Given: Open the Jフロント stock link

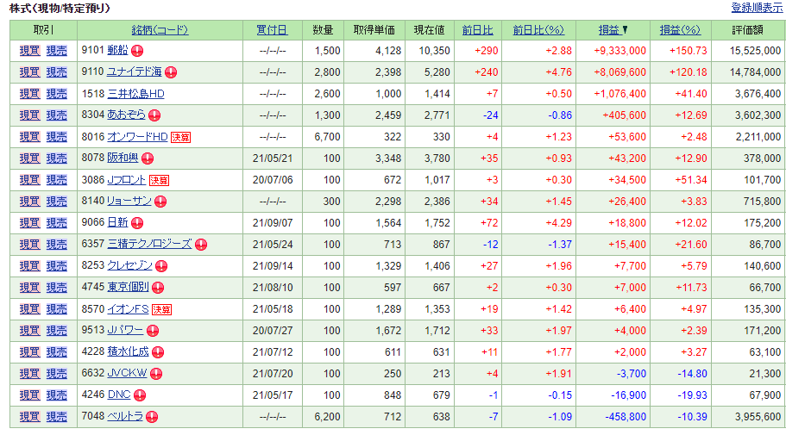Looking at the screenshot, I should pos(126,180).
